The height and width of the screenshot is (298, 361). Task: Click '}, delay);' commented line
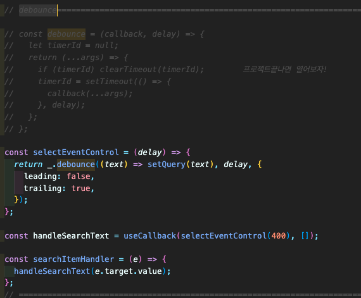coord(61,105)
